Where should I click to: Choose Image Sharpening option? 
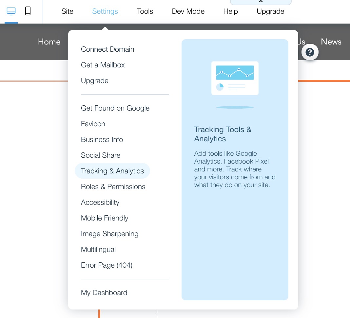point(109,234)
